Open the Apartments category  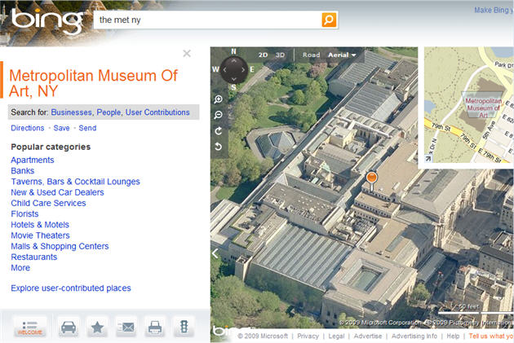point(33,160)
